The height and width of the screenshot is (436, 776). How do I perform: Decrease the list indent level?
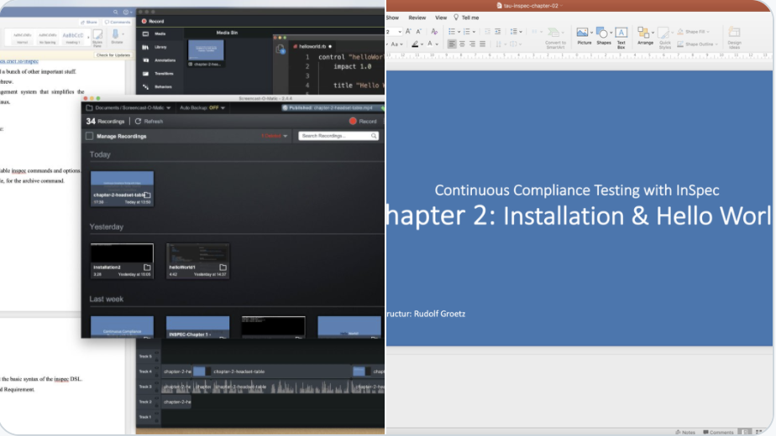click(x=487, y=31)
